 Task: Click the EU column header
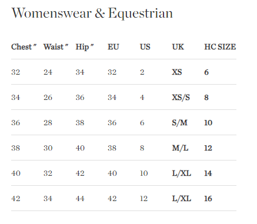tap(114, 47)
